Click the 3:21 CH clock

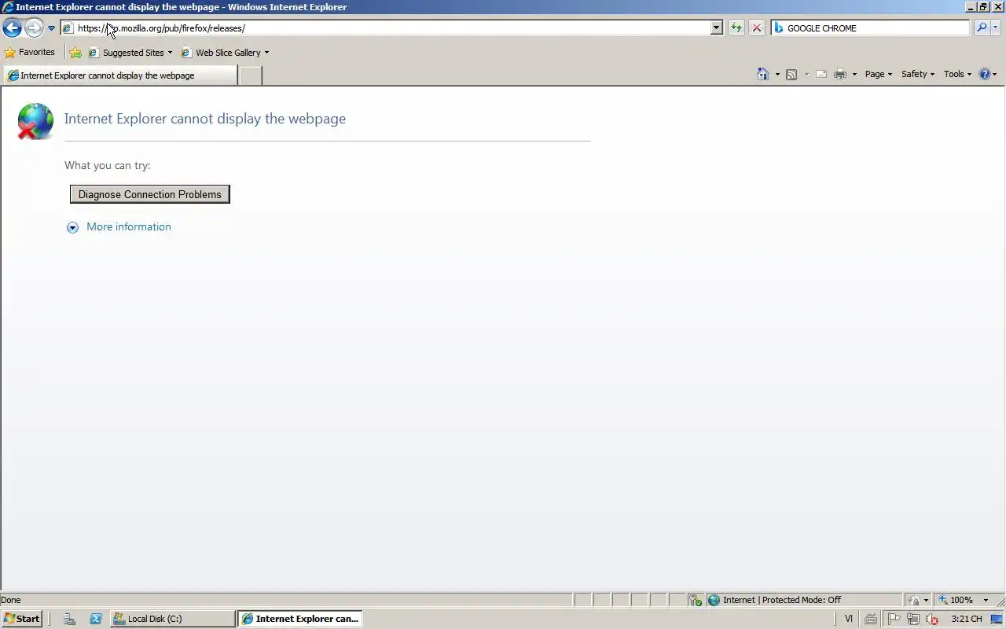point(966,619)
